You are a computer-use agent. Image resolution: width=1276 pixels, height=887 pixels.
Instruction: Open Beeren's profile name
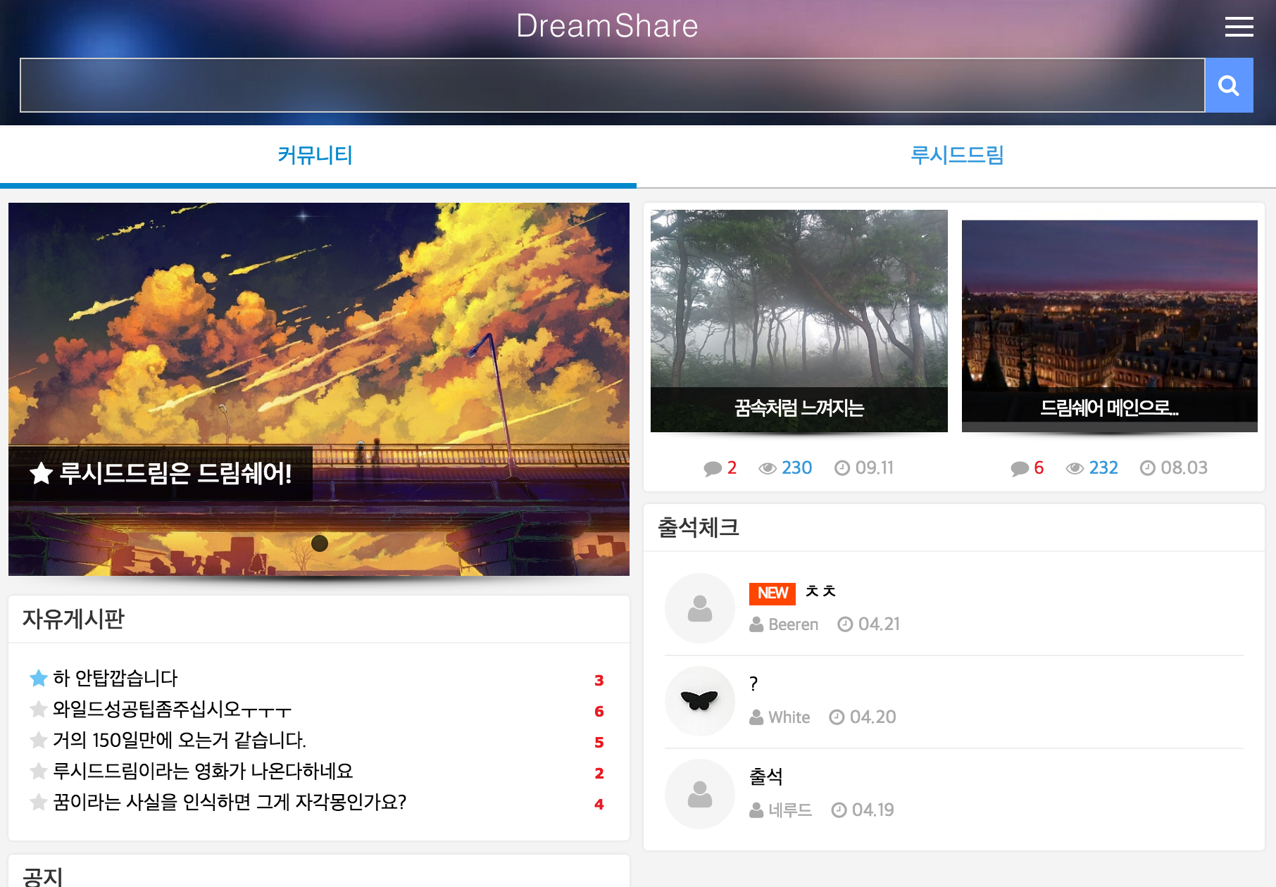click(794, 624)
